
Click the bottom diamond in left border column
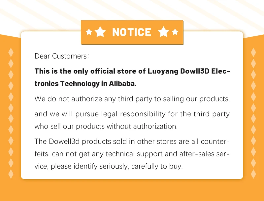click(x=11, y=174)
